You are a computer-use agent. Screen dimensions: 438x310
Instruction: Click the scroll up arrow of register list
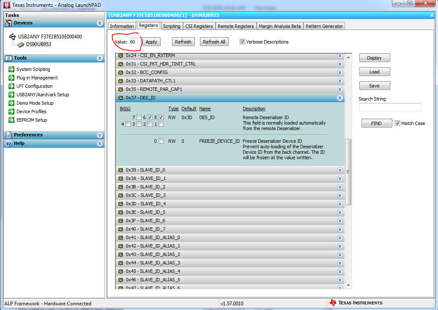coord(348,57)
